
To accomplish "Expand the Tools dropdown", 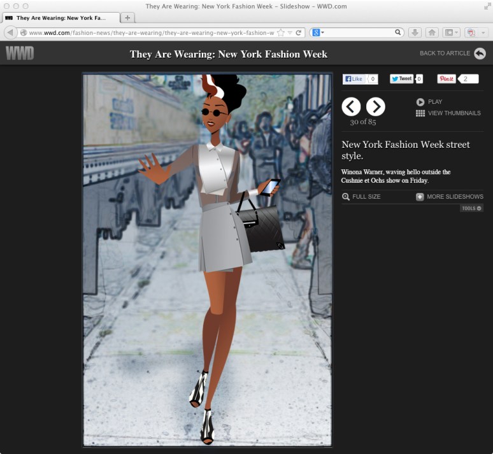I will click(471, 208).
